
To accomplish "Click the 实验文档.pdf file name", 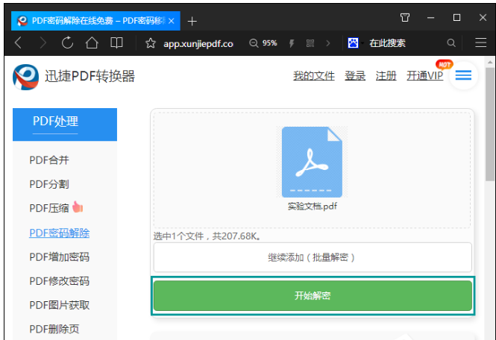I will [x=313, y=207].
